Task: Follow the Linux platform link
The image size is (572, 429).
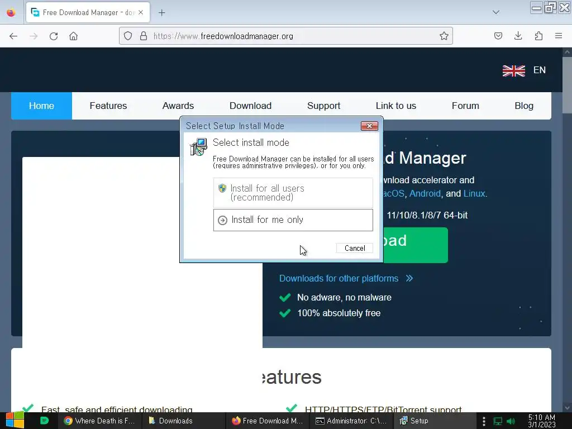Action: tap(474, 193)
